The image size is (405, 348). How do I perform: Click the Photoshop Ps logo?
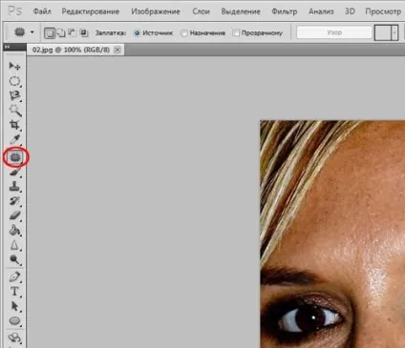(14, 11)
